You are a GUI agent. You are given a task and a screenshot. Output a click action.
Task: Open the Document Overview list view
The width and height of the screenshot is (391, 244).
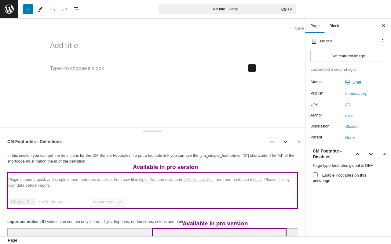tap(77, 9)
